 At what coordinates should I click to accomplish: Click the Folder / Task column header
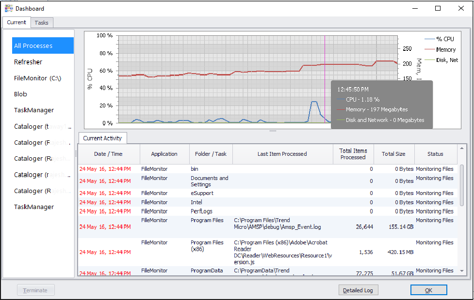coord(211,154)
